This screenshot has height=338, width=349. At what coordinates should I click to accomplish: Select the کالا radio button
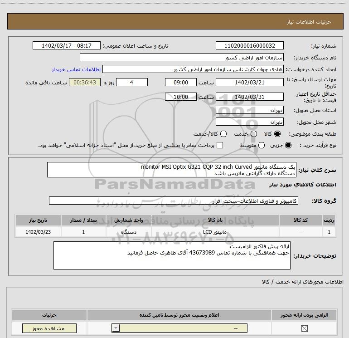point(277,134)
